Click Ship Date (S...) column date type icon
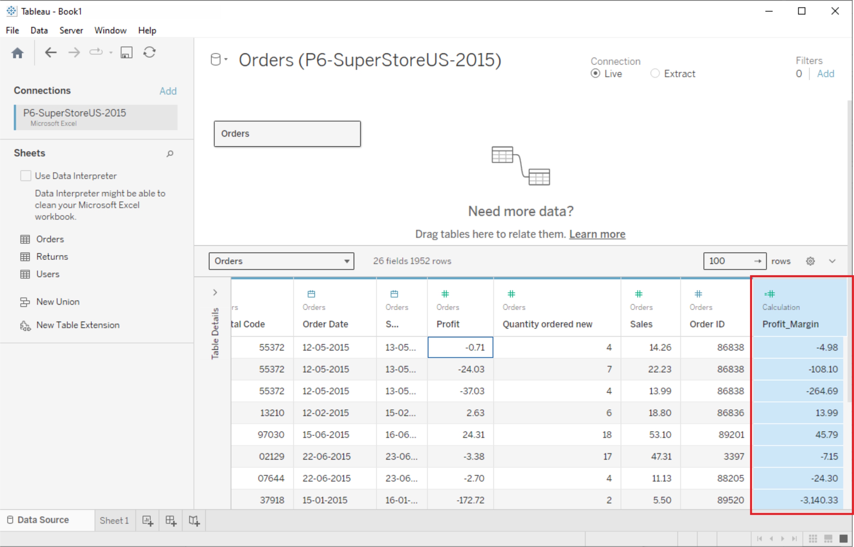 pos(394,294)
